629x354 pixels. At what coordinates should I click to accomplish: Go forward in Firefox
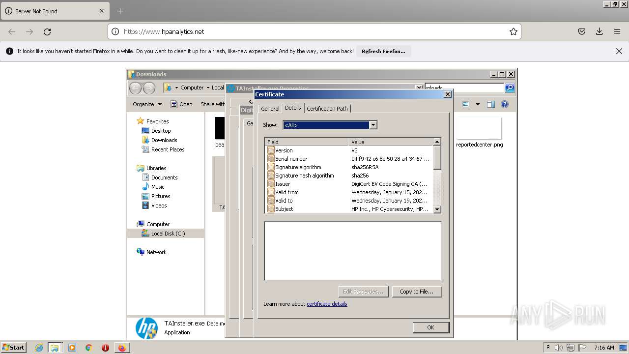click(x=29, y=31)
